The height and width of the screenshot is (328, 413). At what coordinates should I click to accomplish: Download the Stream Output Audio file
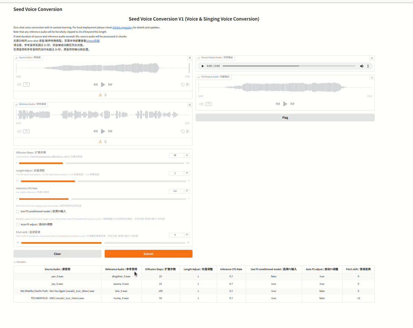pyautogui.click(x=372, y=58)
